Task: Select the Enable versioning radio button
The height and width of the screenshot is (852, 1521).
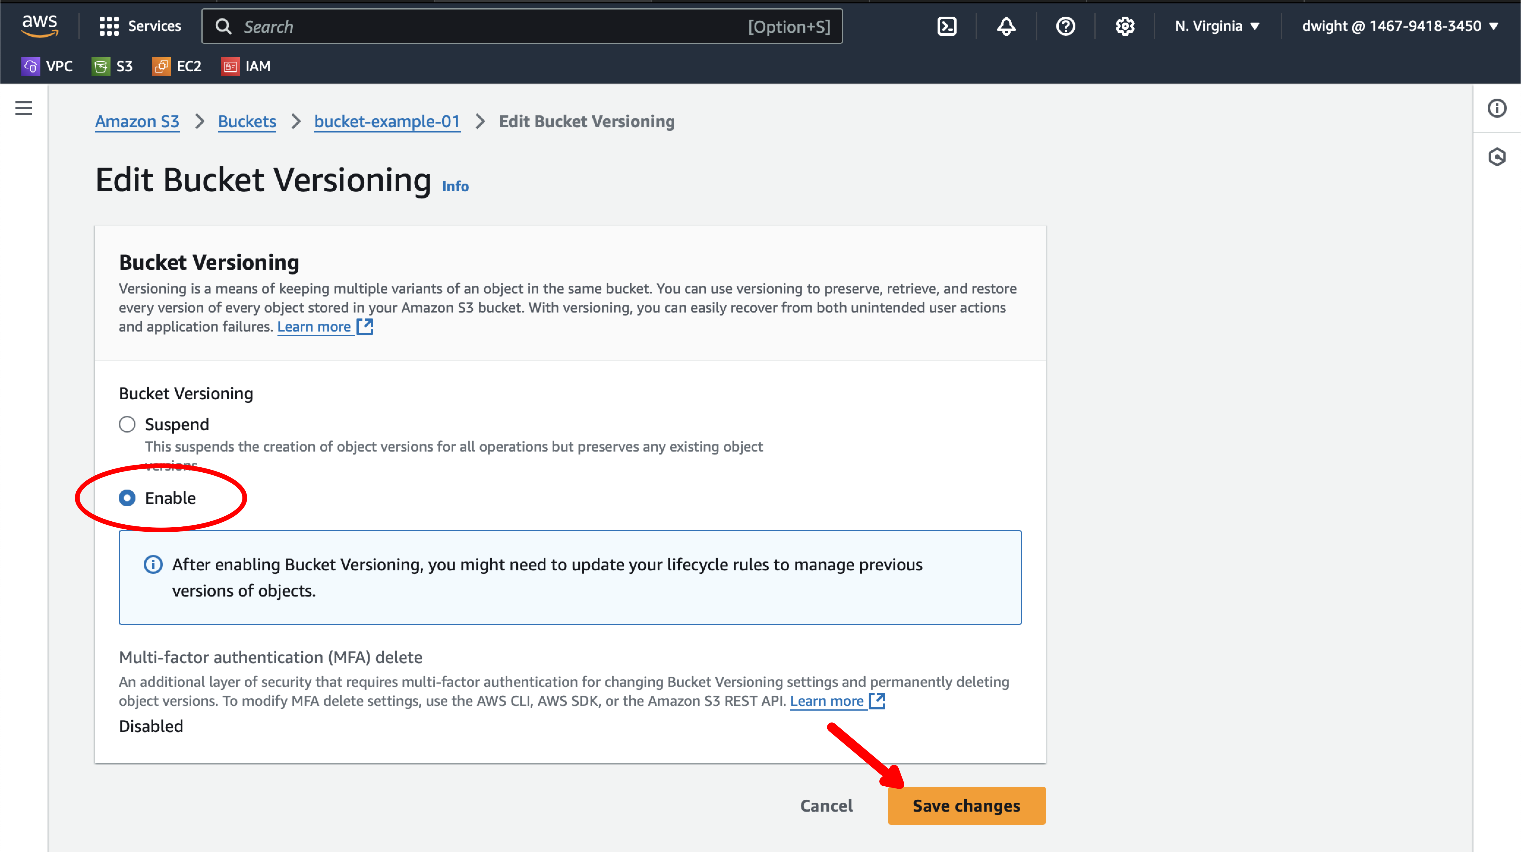Action: pyautogui.click(x=127, y=498)
